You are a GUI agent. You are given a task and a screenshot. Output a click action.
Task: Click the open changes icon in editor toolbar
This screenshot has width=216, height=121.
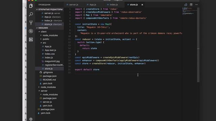click(x=186, y=5)
